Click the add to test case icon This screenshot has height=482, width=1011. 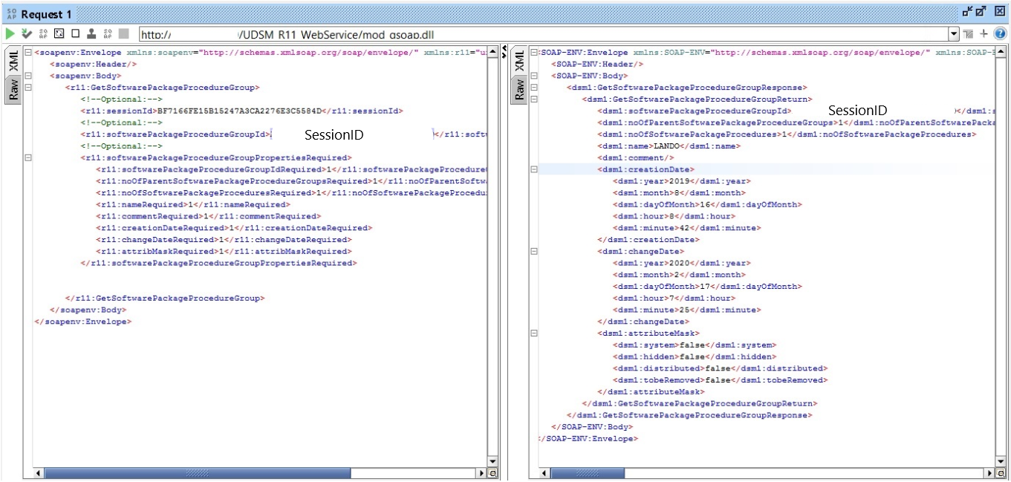(27, 34)
